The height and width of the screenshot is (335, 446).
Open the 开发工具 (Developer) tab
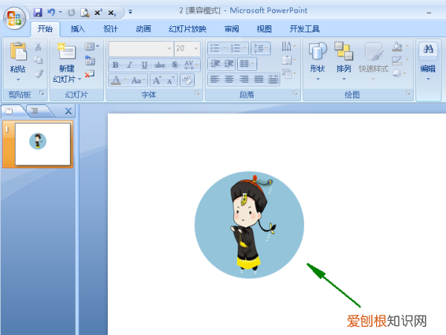tap(304, 29)
